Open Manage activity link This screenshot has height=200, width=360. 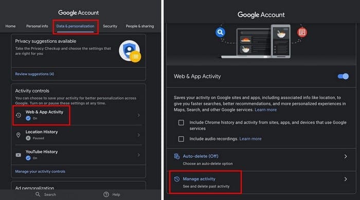pos(199,179)
